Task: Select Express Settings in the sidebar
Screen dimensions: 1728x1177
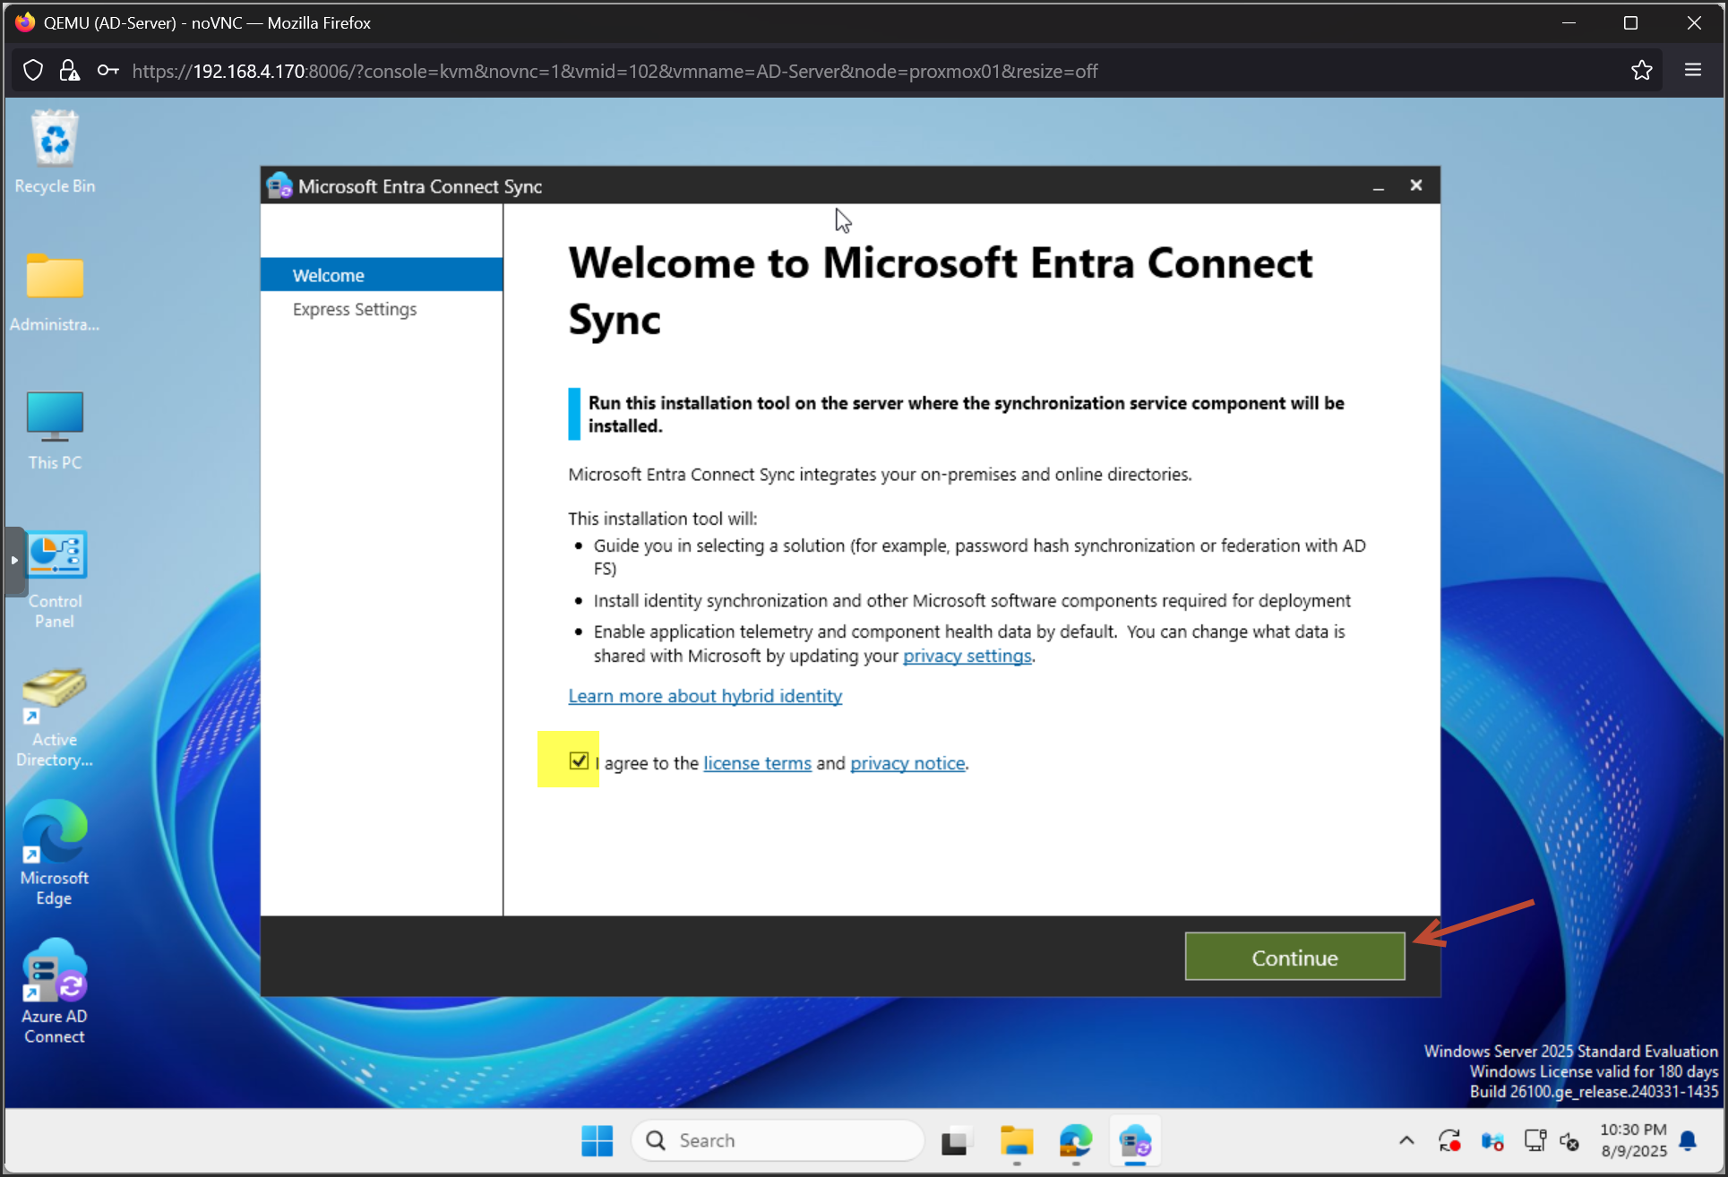Action: [x=355, y=309]
